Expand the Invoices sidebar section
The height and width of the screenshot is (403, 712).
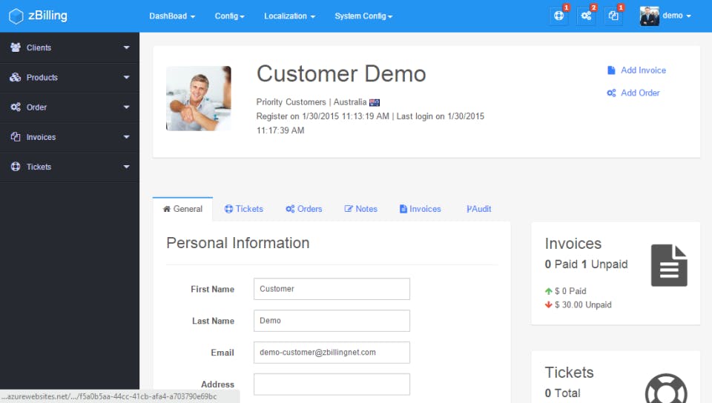tap(70, 137)
